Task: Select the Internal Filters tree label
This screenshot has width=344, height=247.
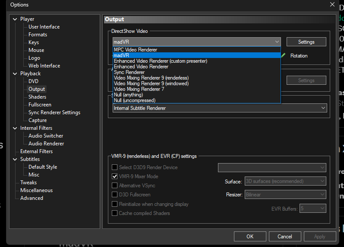Action: click(x=36, y=128)
